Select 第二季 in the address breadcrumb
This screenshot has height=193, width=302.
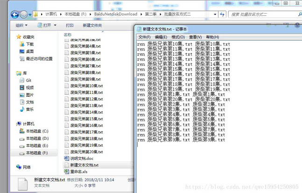tap(151, 14)
